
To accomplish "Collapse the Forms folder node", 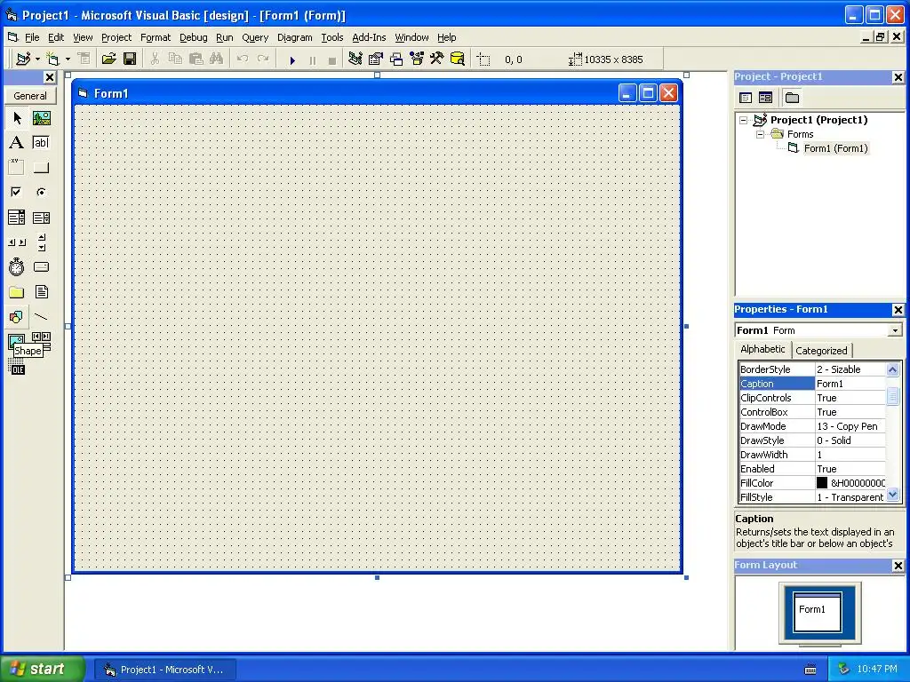I will [x=761, y=135].
